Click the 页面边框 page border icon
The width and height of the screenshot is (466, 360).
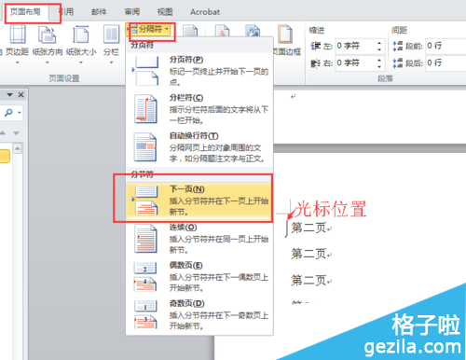point(285,35)
